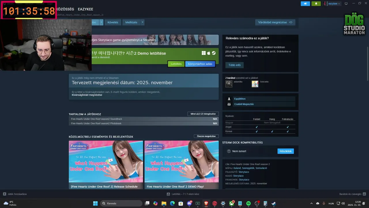The width and height of the screenshot is (369, 208).
Task: Click the green Letöltés demo button
Action: tap(176, 64)
